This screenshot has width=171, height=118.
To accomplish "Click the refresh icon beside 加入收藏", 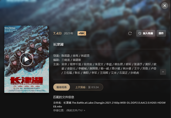I will (130, 33).
